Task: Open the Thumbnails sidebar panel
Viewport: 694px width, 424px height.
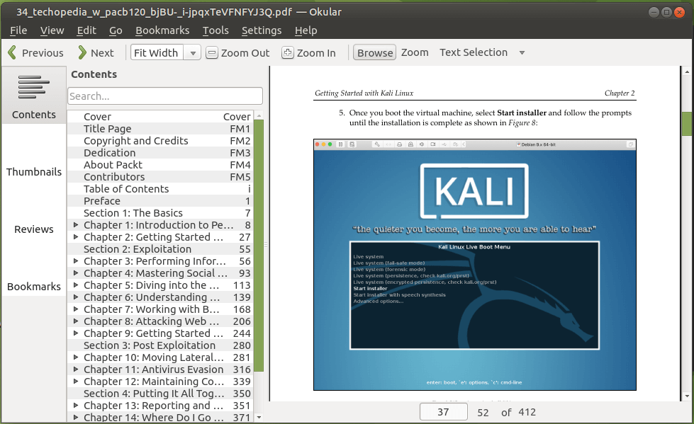Action: click(x=33, y=172)
